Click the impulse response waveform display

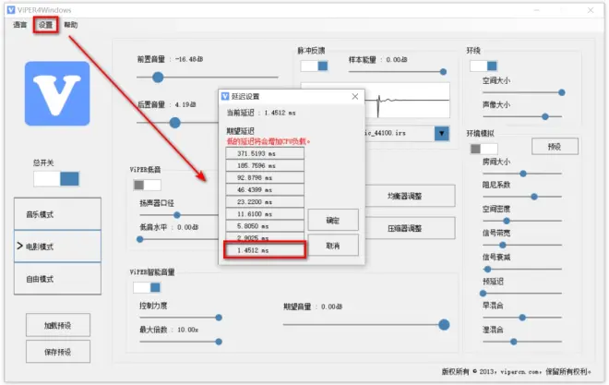407,101
